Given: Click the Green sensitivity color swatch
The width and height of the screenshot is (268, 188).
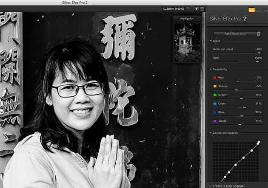Looking at the screenshot, I should 215,95.
